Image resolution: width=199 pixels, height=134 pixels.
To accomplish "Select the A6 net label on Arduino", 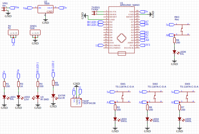I will [x=144, y=24].
